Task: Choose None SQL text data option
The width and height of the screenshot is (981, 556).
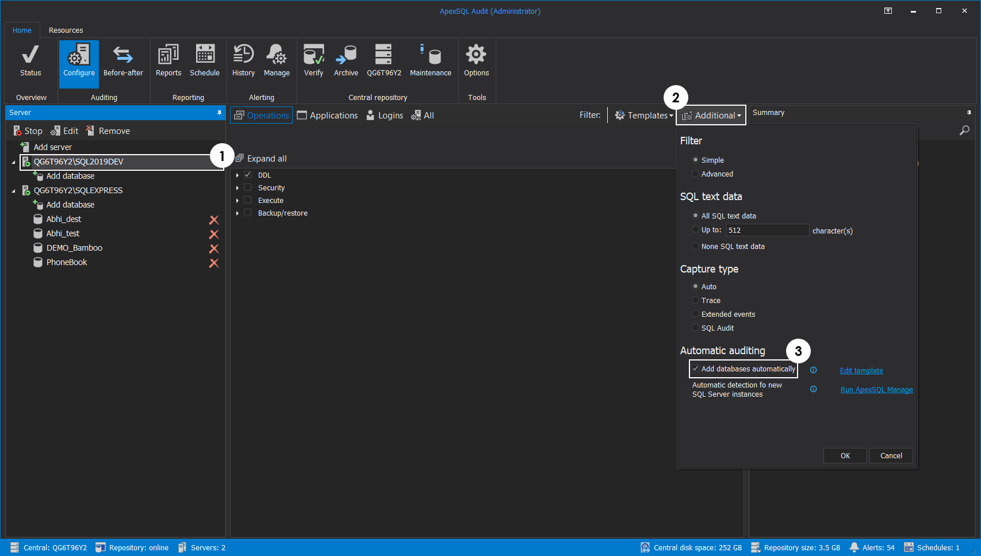Action: (695, 246)
